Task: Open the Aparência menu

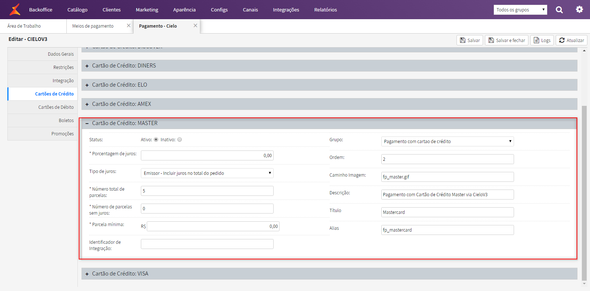Action: (x=184, y=10)
